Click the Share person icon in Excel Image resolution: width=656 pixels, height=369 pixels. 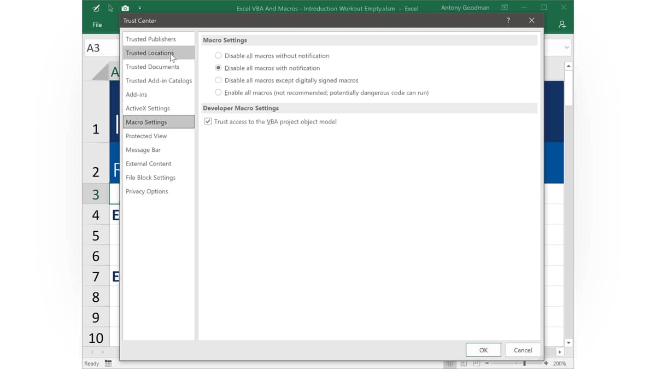click(x=561, y=25)
